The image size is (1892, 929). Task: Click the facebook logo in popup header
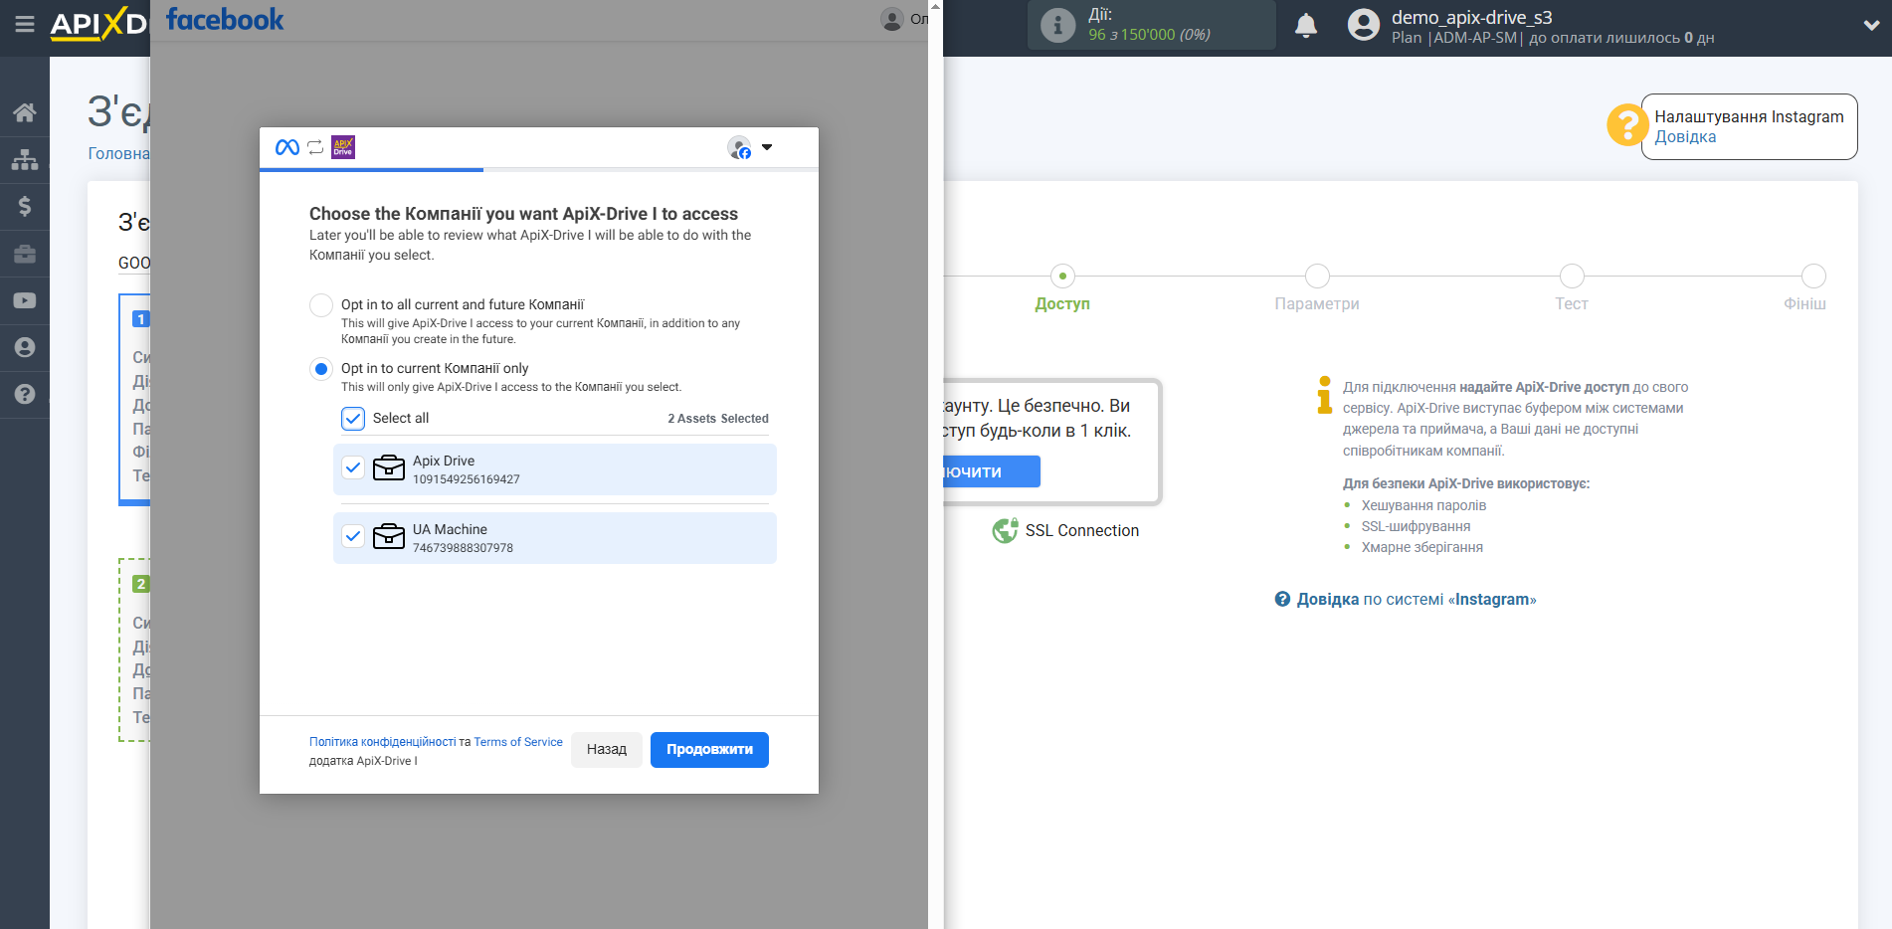coord(225,19)
